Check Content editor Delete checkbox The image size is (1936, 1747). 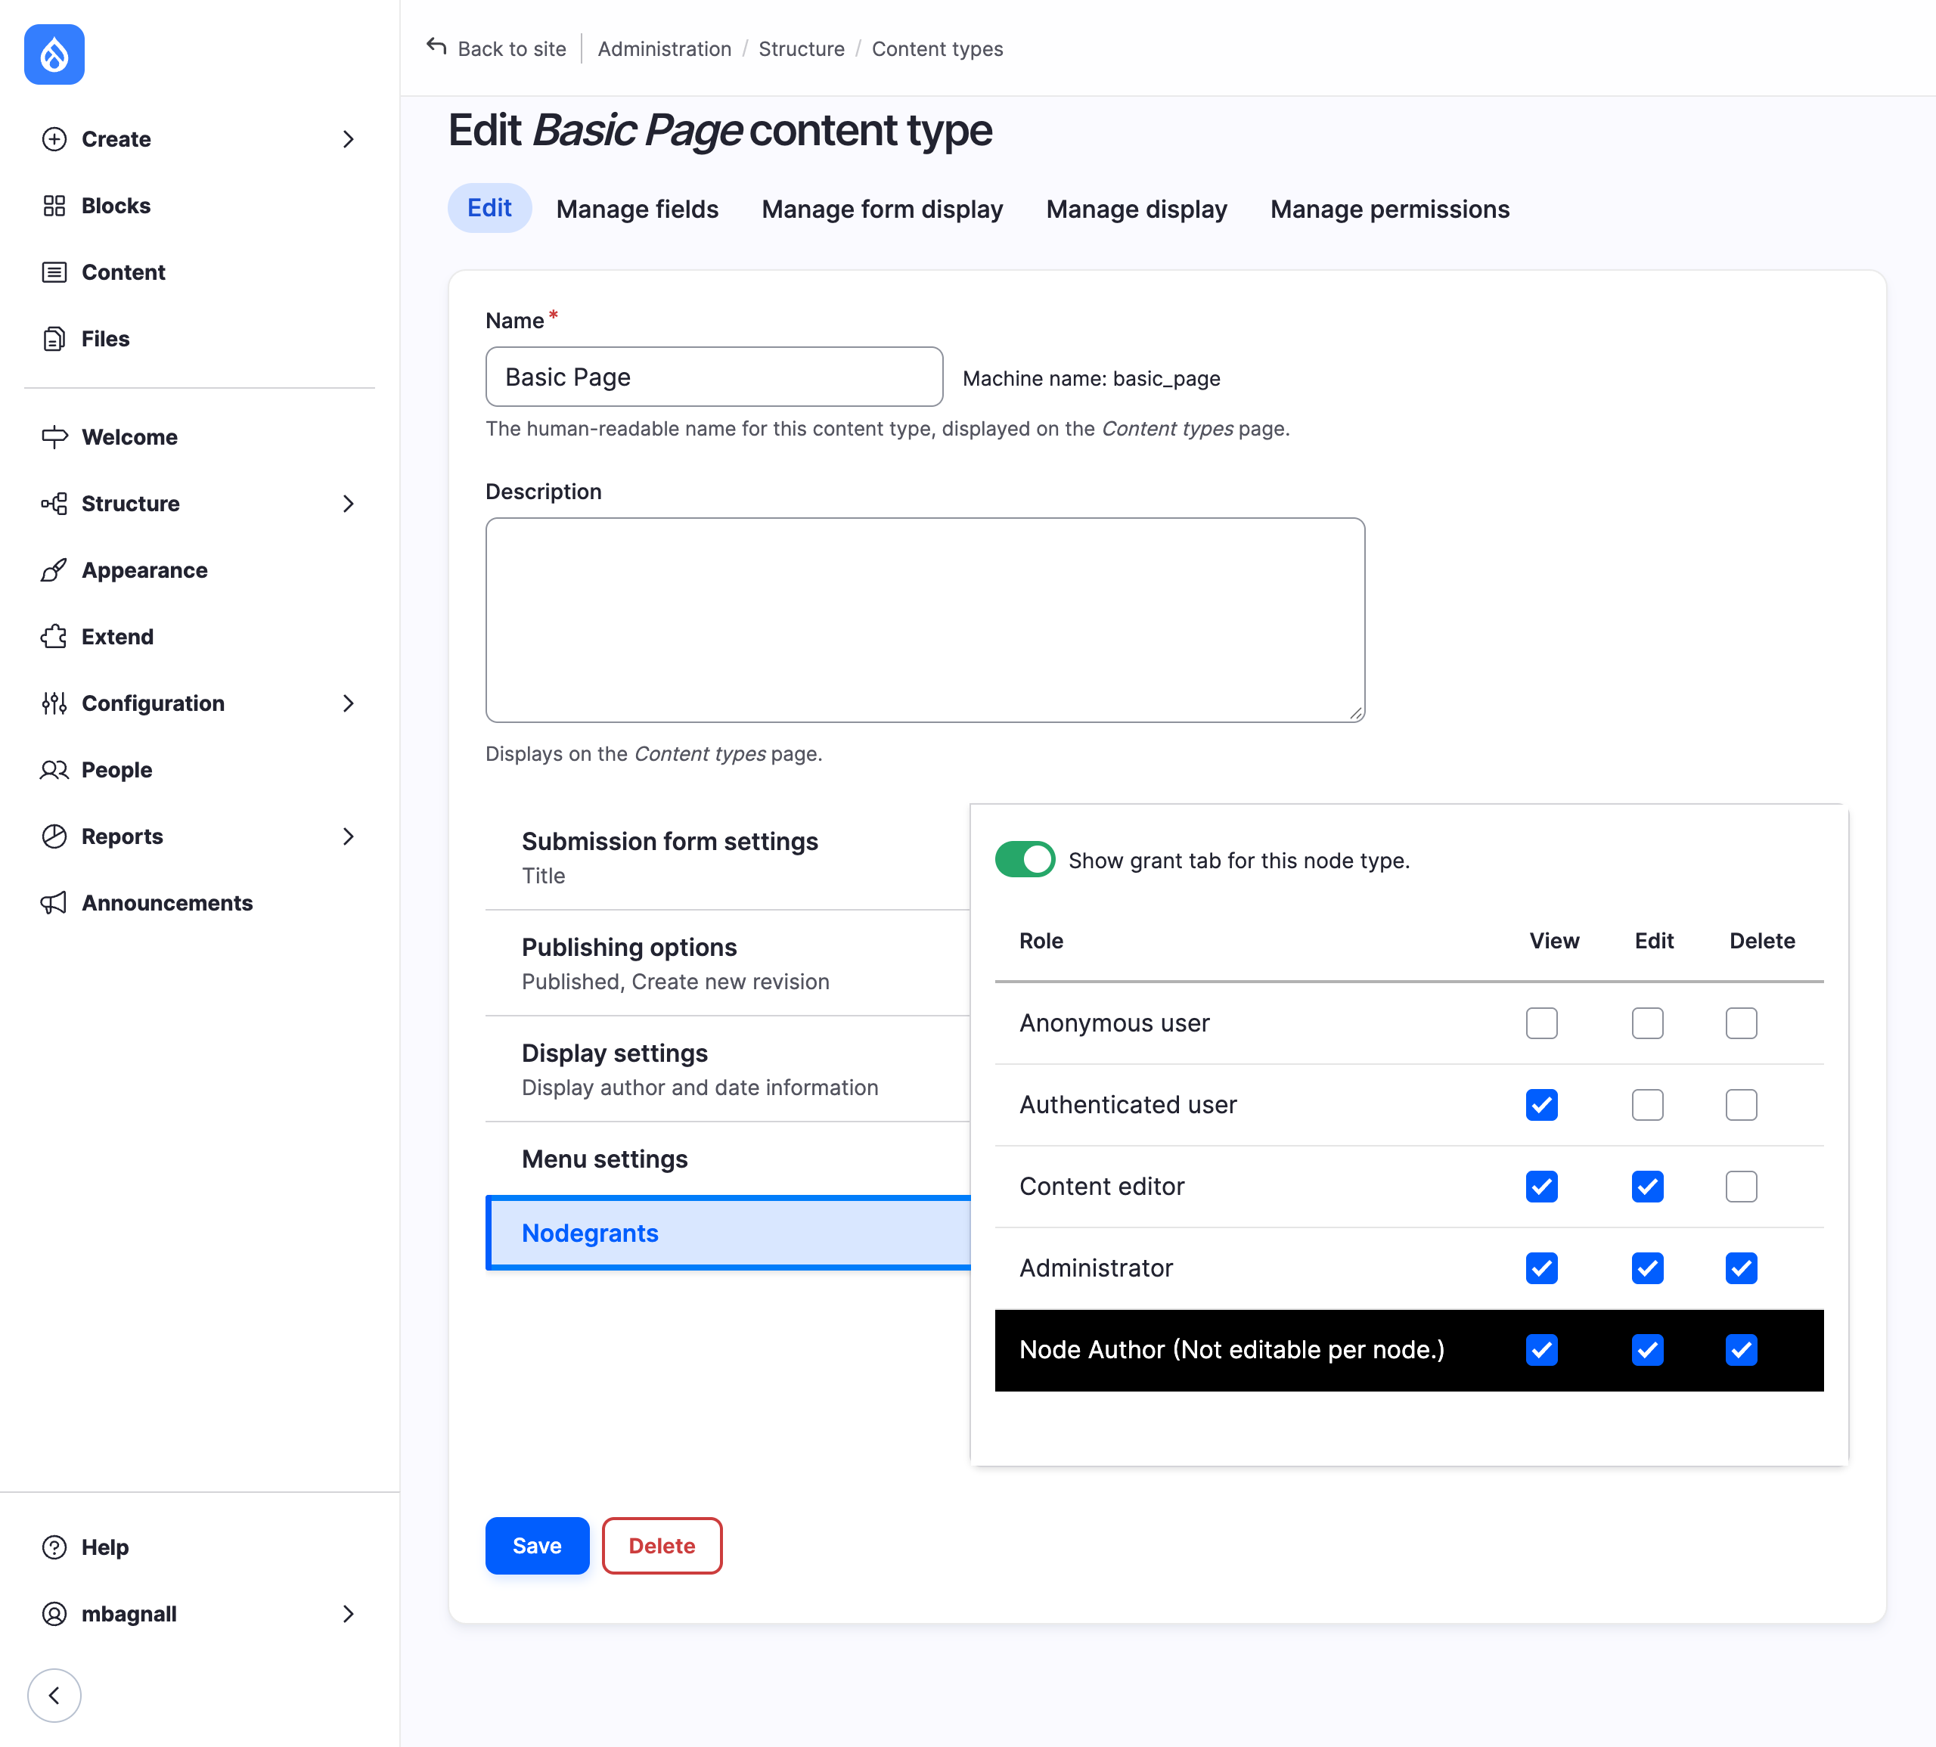[x=1741, y=1187]
